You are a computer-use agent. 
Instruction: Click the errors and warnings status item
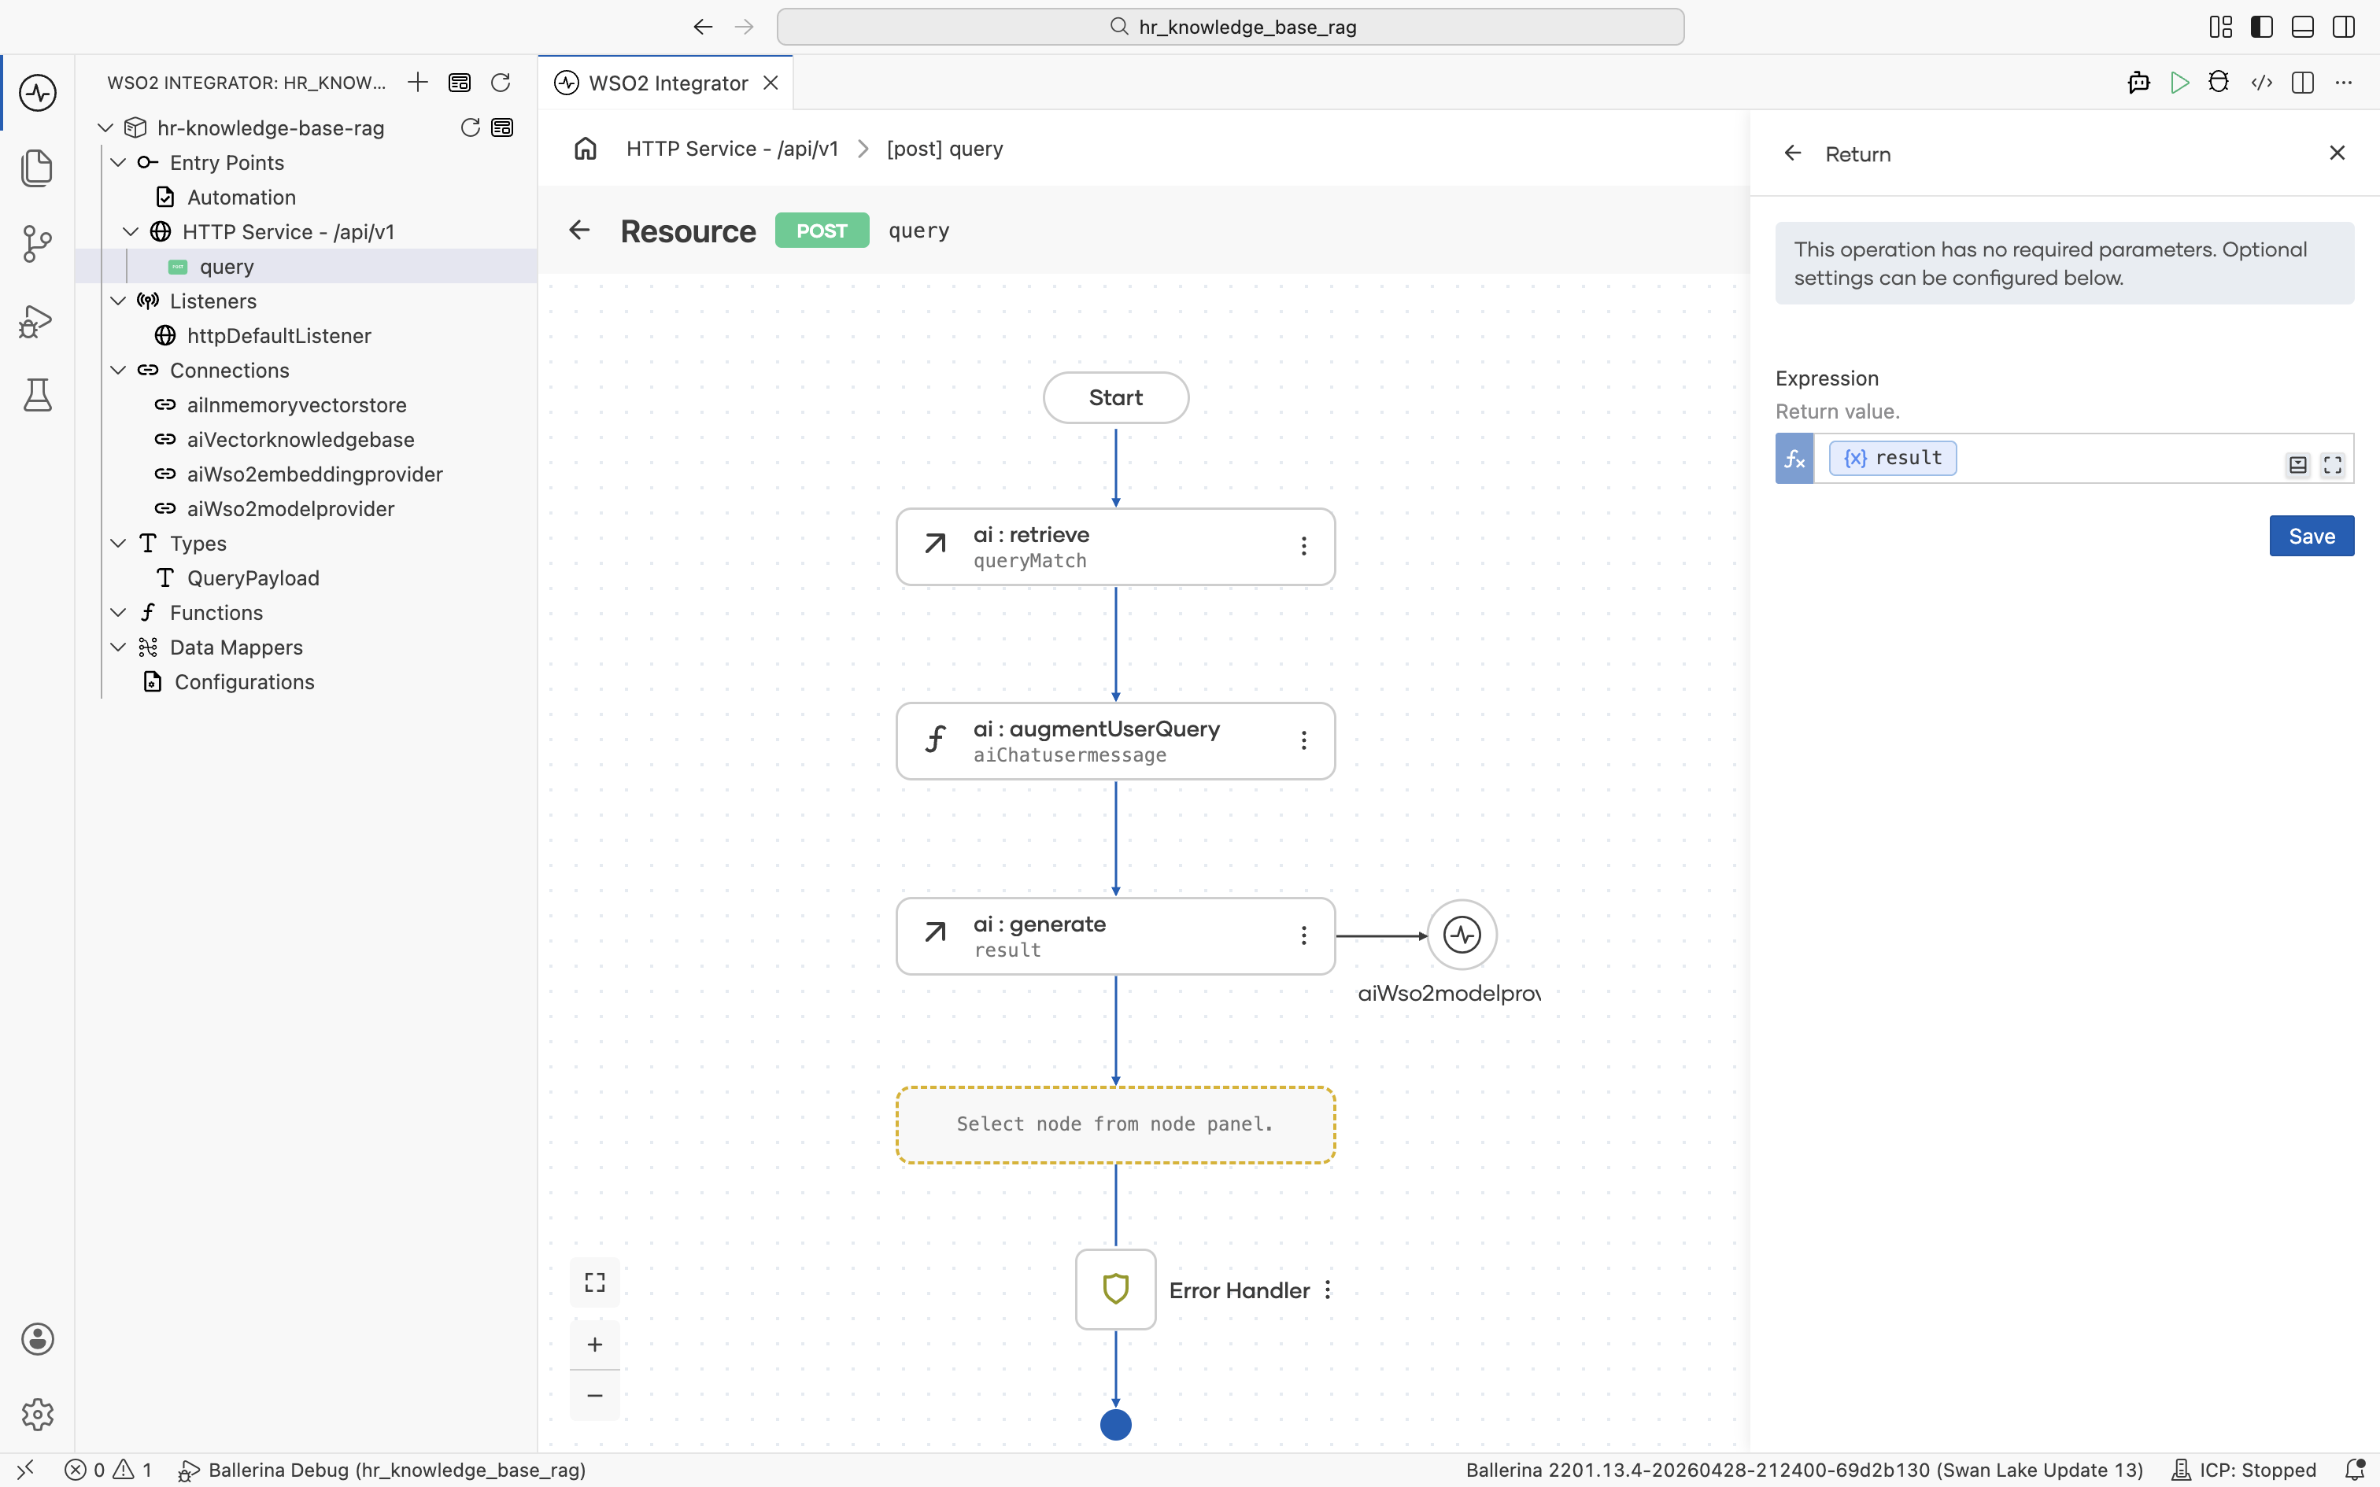pyautogui.click(x=109, y=1470)
